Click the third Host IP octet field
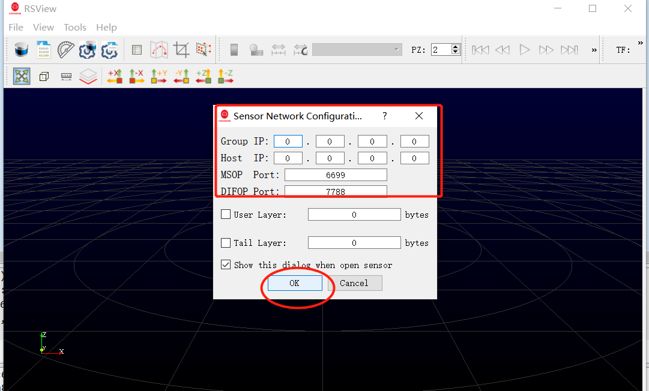 [372, 158]
